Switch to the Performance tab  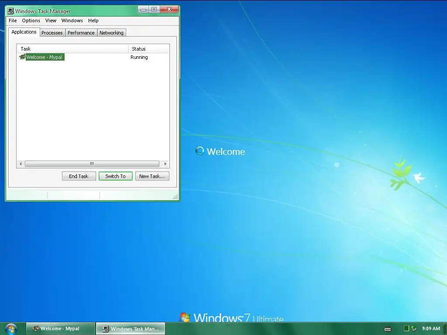click(81, 33)
